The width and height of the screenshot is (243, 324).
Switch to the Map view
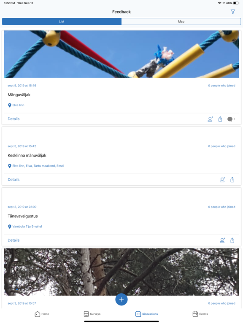click(181, 22)
